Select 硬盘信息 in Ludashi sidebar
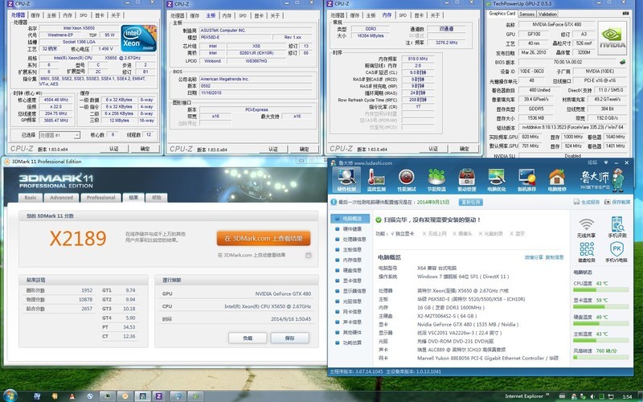This screenshot has height=402, width=643. click(x=350, y=270)
